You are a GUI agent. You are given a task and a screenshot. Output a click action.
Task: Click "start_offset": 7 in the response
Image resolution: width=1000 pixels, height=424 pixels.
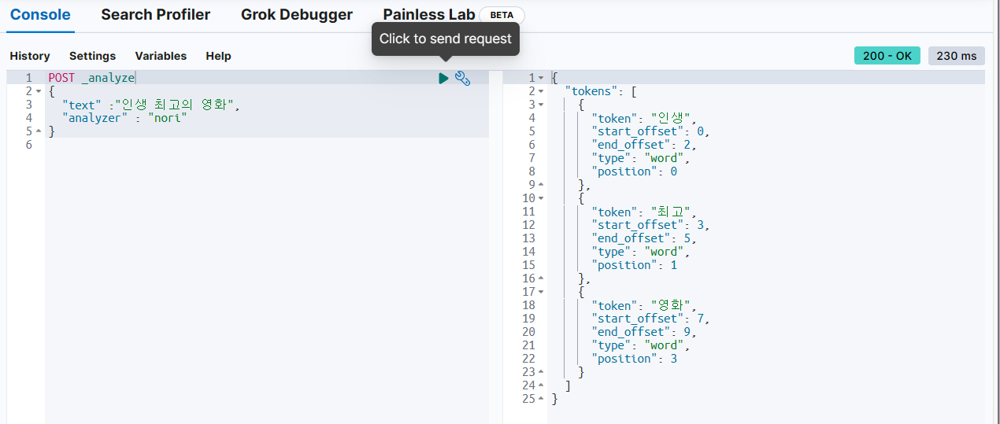click(650, 319)
